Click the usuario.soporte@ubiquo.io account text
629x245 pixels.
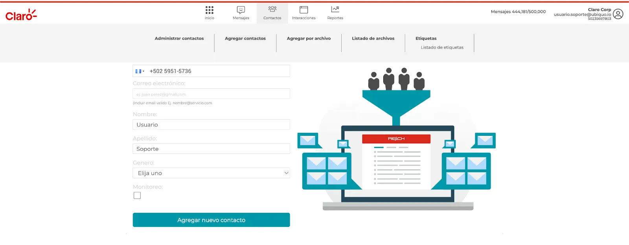tap(583, 15)
